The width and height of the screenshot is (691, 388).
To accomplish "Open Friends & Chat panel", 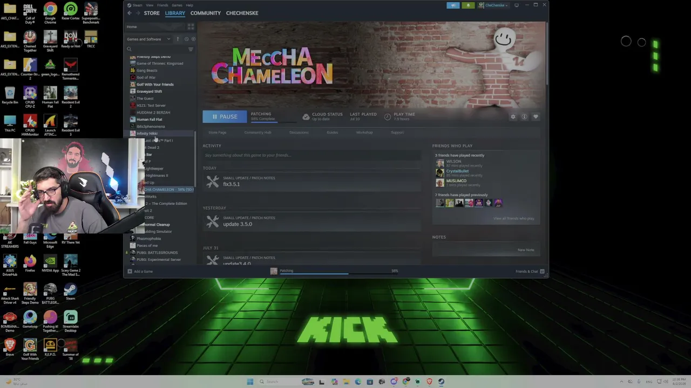I will coord(530,272).
